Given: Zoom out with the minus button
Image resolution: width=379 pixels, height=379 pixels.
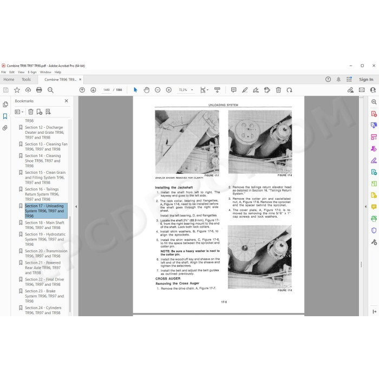Looking at the screenshot, I should 158,90.
